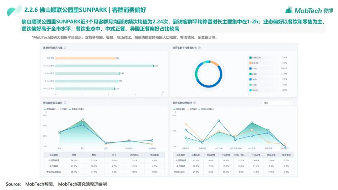The height and width of the screenshot is (190, 338).
Task: Select 中式快餐 blue peak point on chart
Action: click(x=218, y=121)
